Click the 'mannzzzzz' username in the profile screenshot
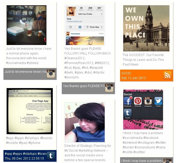 [75, 34]
